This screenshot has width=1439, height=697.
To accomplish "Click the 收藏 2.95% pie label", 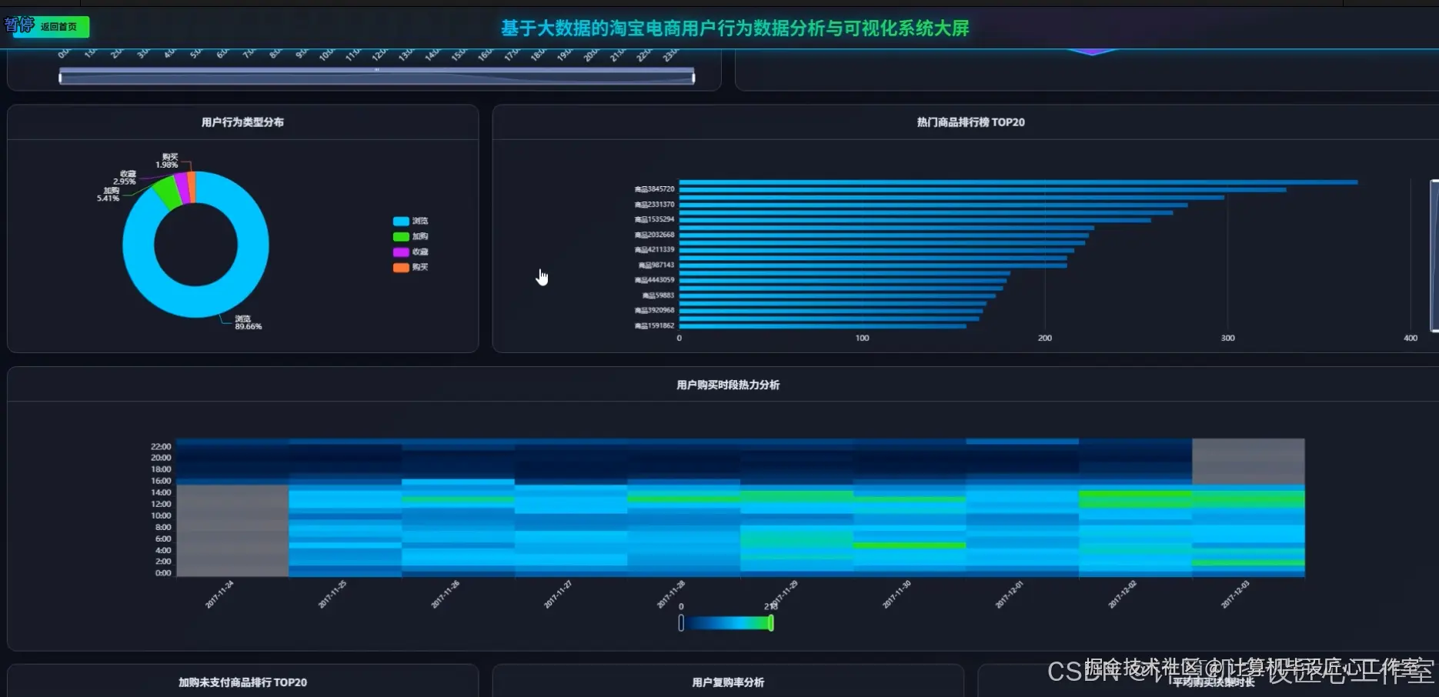I will (125, 178).
